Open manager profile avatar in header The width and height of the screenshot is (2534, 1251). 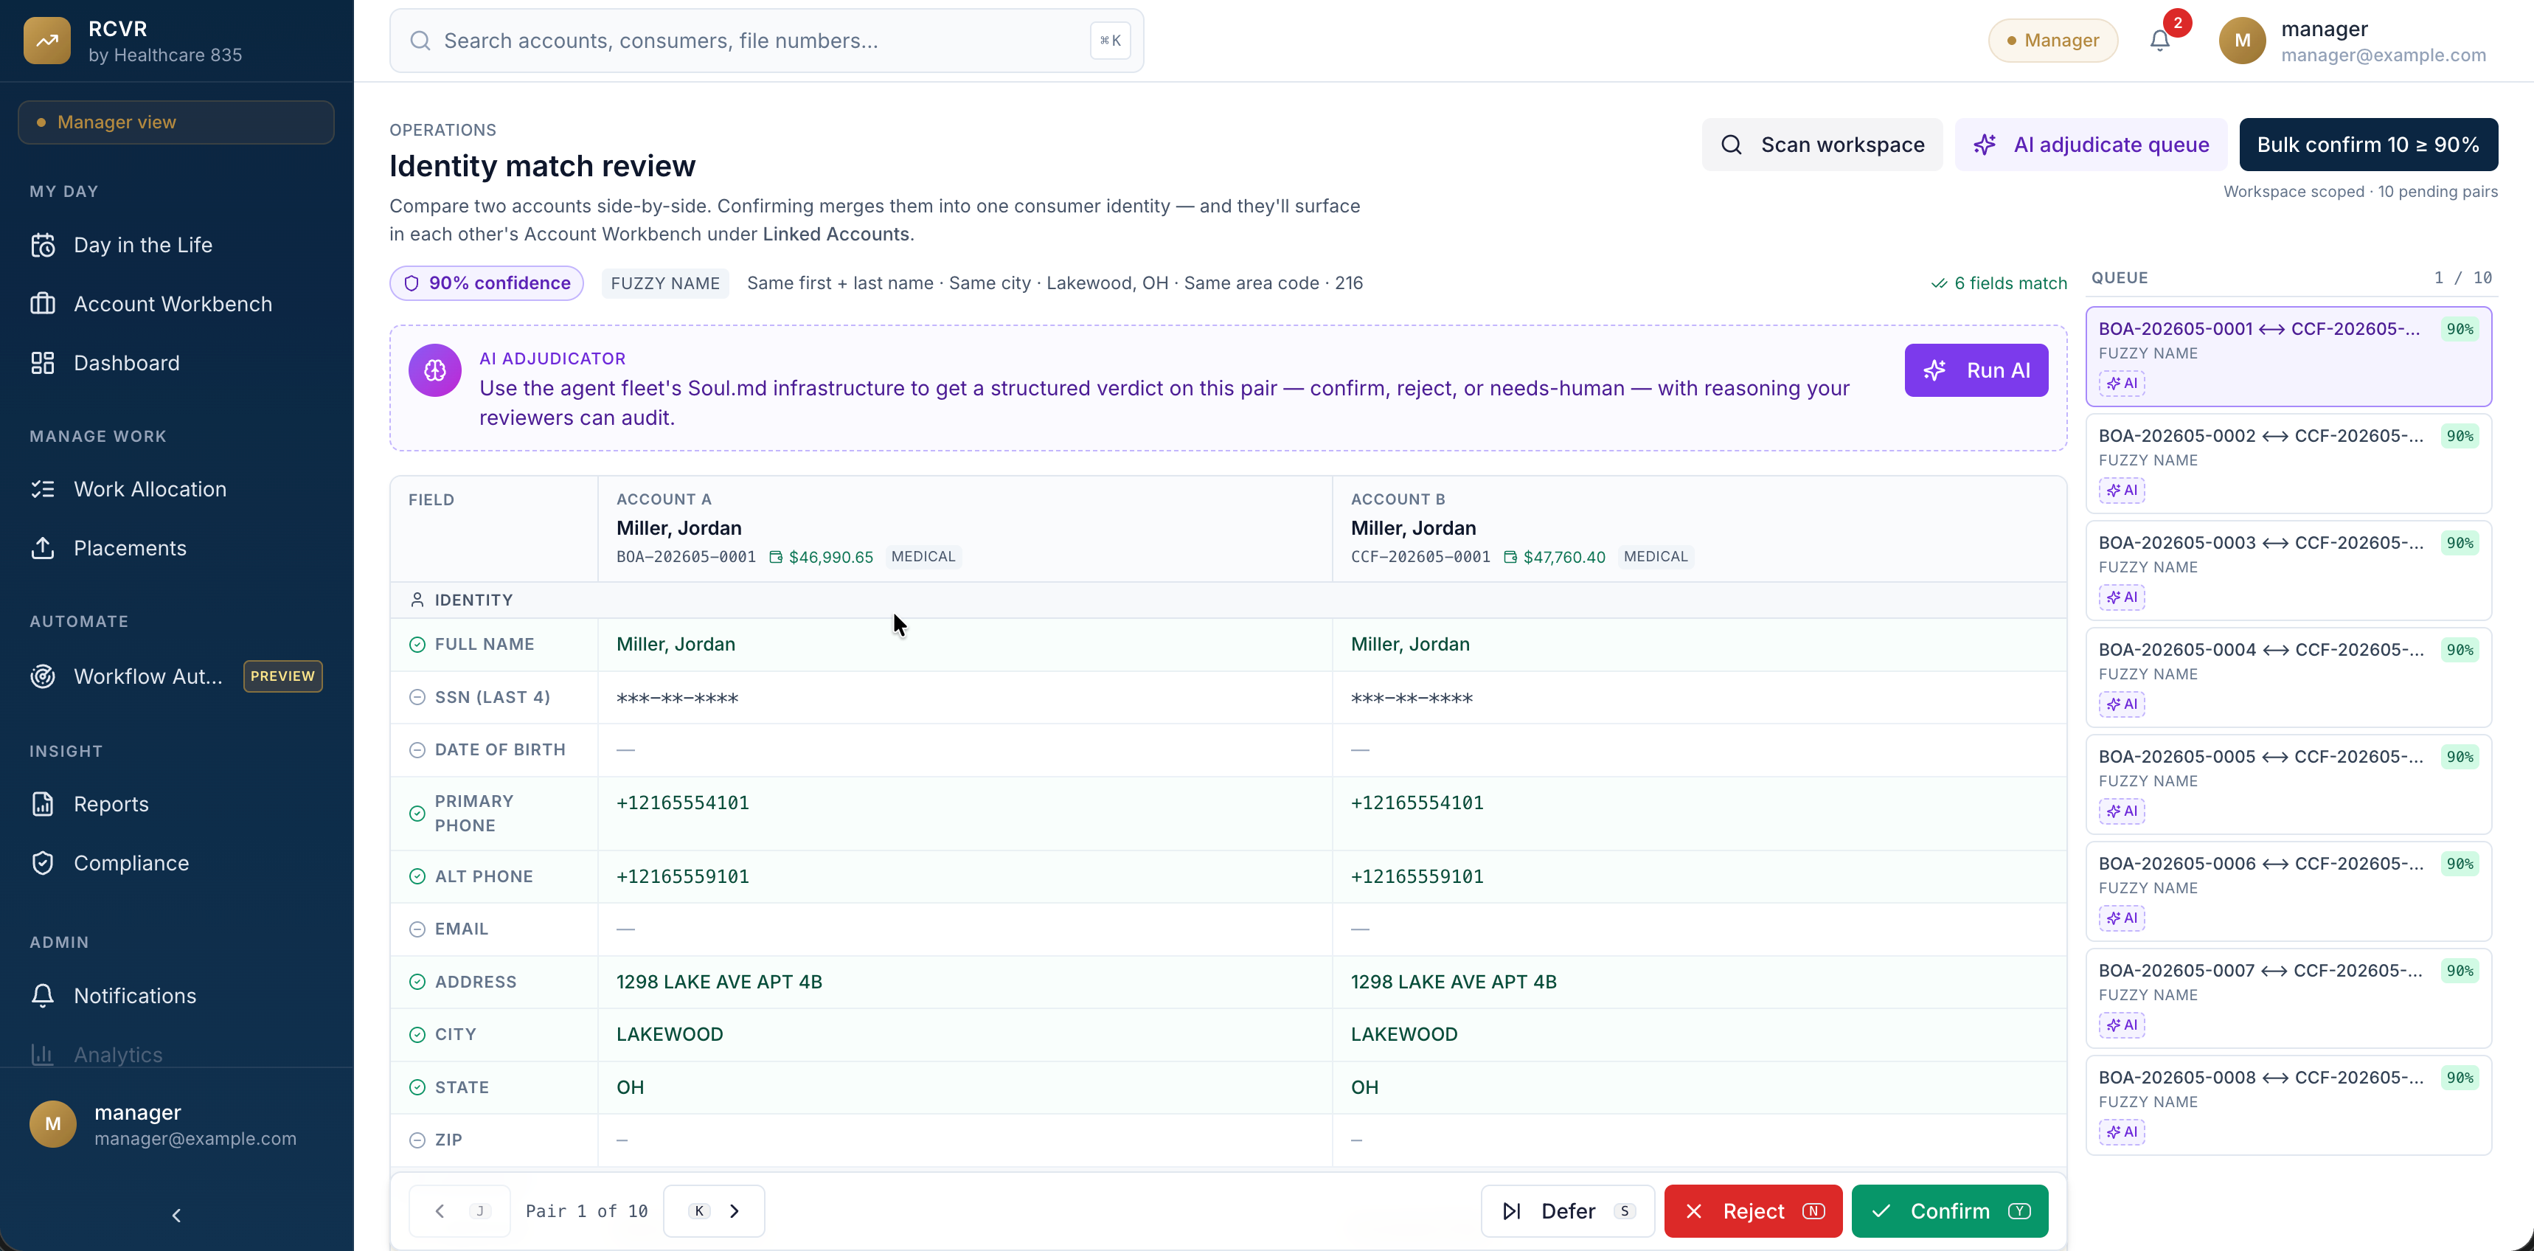2242,41
